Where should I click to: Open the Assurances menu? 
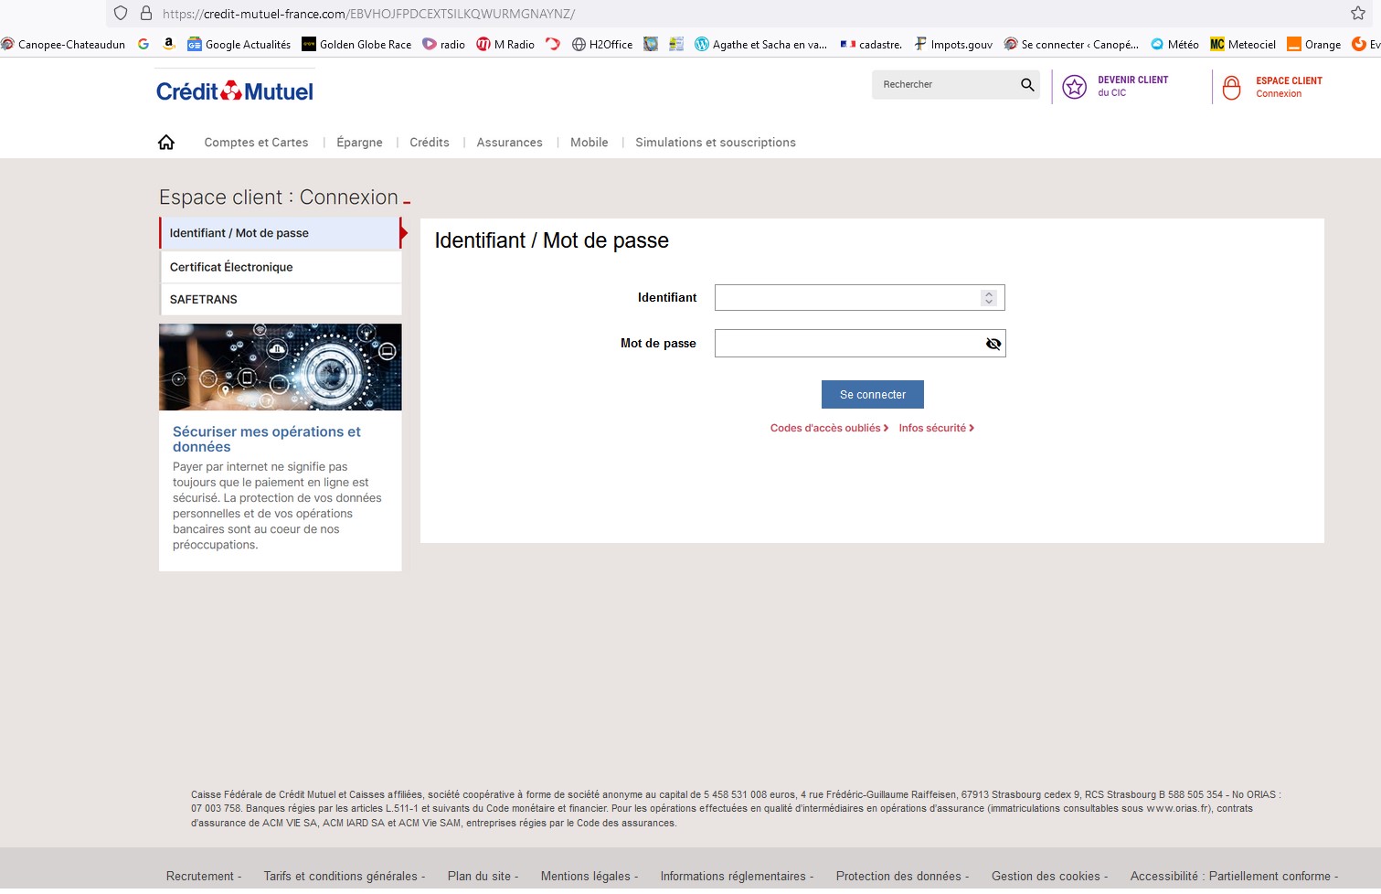tap(509, 143)
